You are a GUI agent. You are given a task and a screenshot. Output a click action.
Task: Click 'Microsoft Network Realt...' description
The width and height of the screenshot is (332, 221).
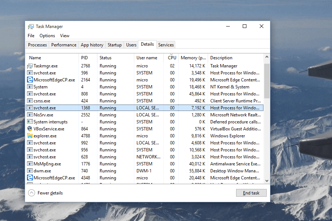[x=235, y=115]
